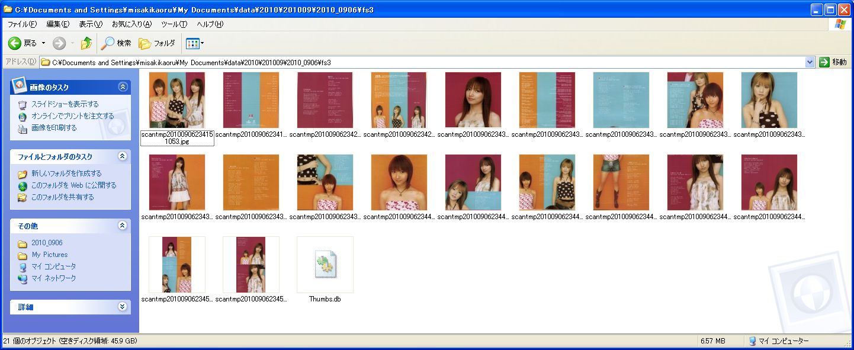Select thumbnail of woman in denim shorts and boots
Viewport: 854px width, 350px height.
pyautogui.click(x=621, y=182)
